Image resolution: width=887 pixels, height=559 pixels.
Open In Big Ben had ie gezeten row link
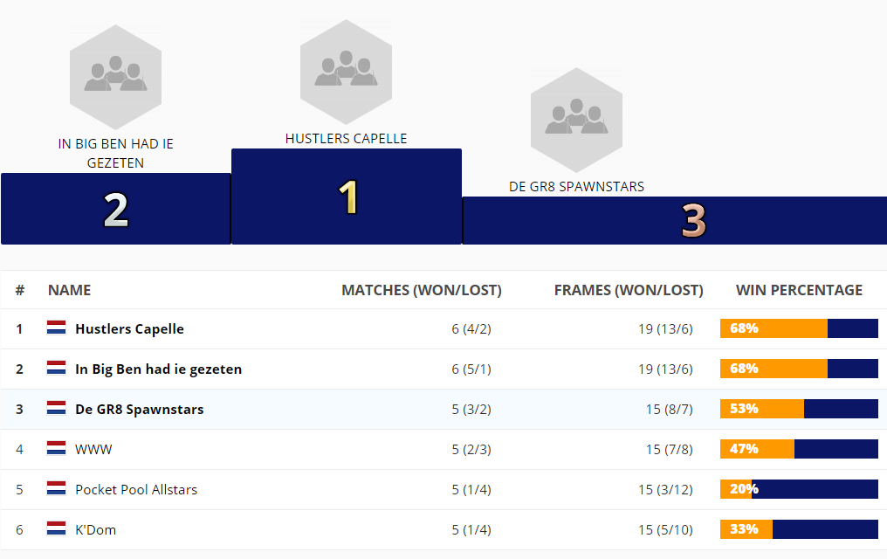tap(158, 369)
